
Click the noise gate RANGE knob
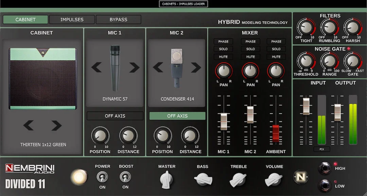330,61
